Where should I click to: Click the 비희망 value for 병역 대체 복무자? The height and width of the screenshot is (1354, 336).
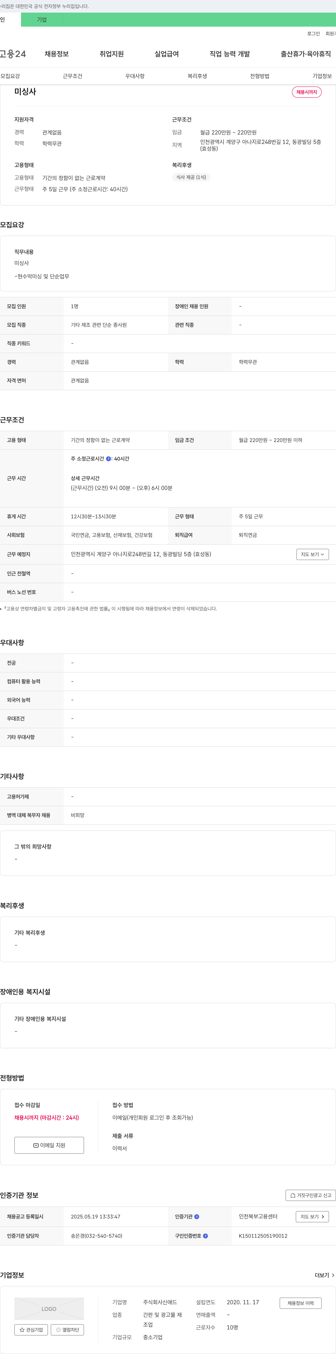78,815
